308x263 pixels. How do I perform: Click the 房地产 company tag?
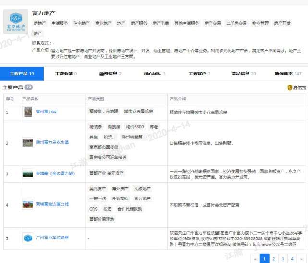coord(40,23)
